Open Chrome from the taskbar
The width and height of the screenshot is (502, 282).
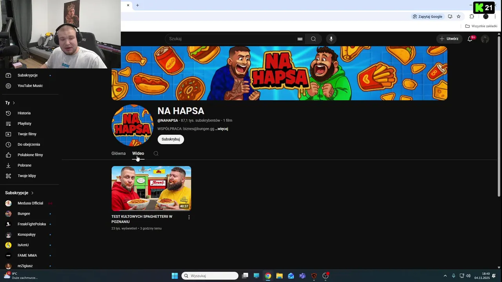[268, 276]
